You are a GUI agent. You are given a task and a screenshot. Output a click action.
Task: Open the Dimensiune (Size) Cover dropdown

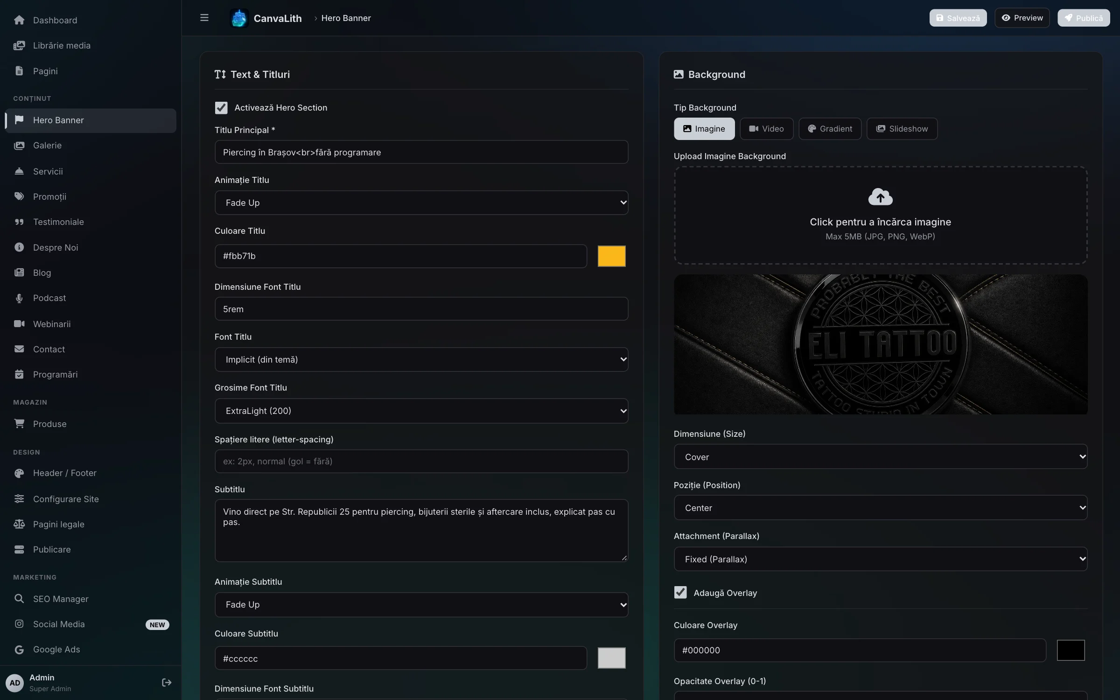pyautogui.click(x=881, y=457)
